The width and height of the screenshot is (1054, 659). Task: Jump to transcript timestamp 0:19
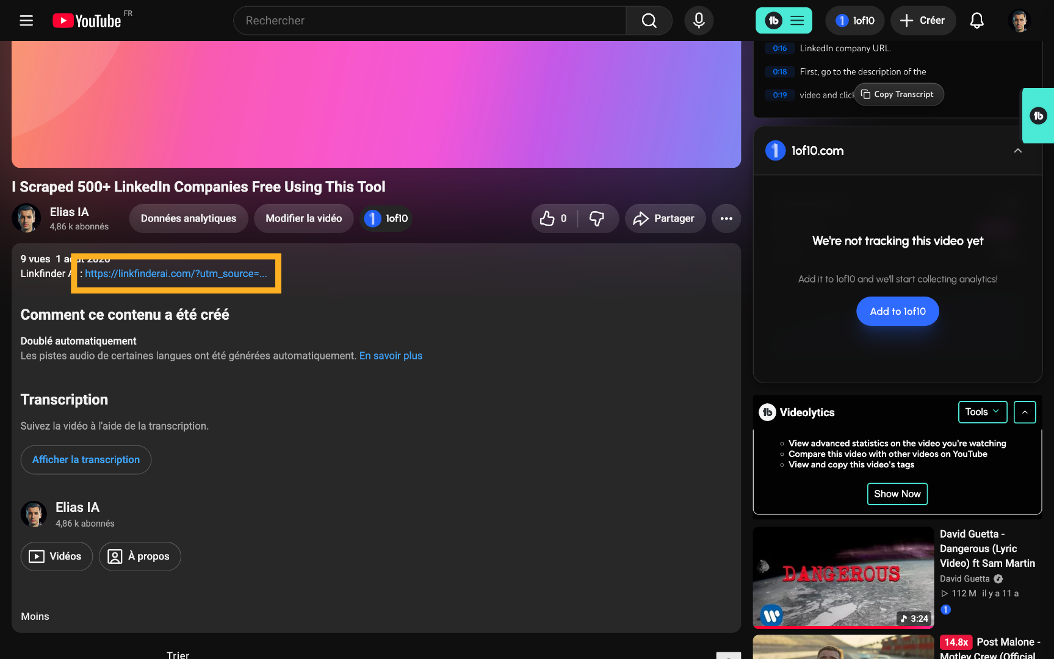click(x=779, y=95)
